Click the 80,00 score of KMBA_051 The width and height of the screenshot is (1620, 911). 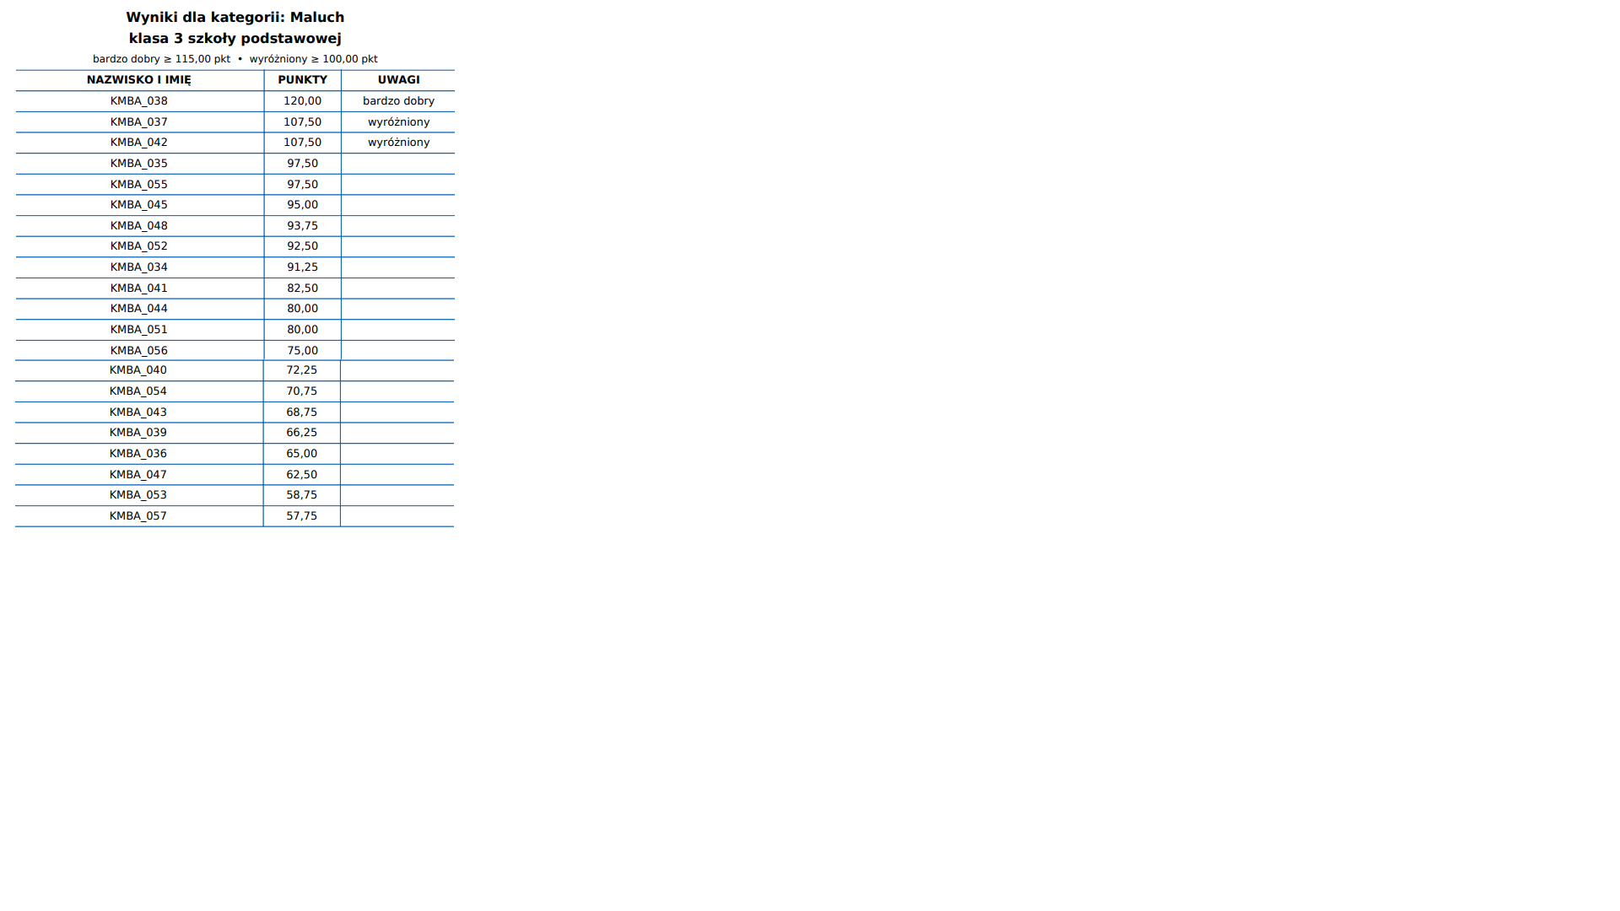point(303,330)
